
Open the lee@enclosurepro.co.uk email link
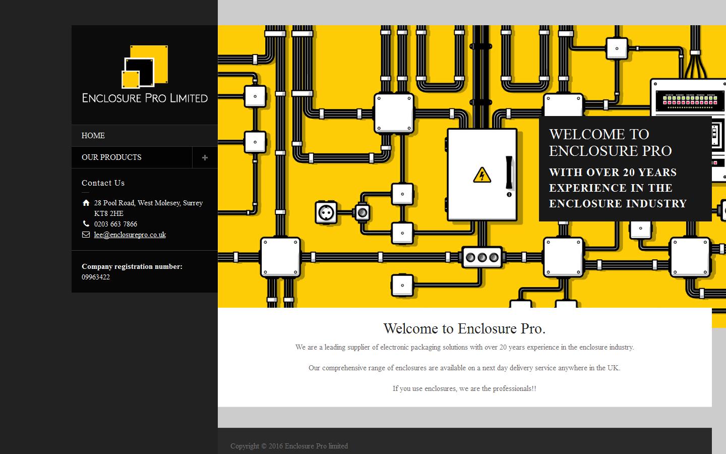130,235
